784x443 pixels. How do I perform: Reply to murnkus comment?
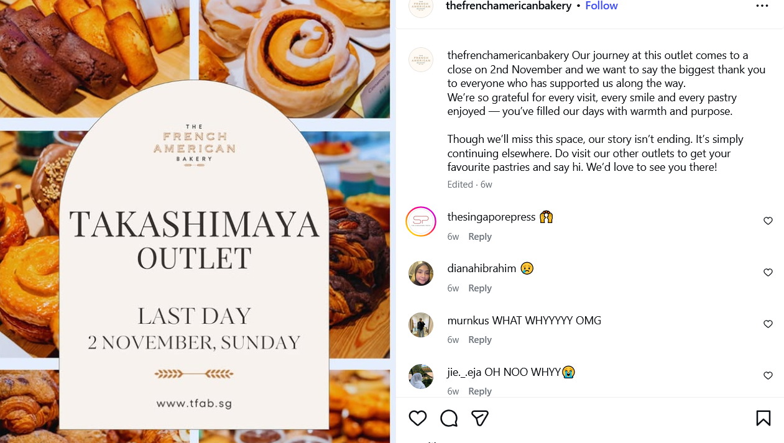[480, 340]
